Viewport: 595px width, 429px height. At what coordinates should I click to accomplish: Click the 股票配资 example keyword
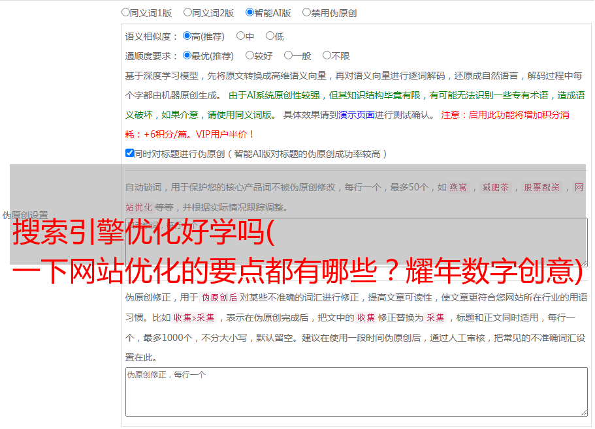coord(542,187)
